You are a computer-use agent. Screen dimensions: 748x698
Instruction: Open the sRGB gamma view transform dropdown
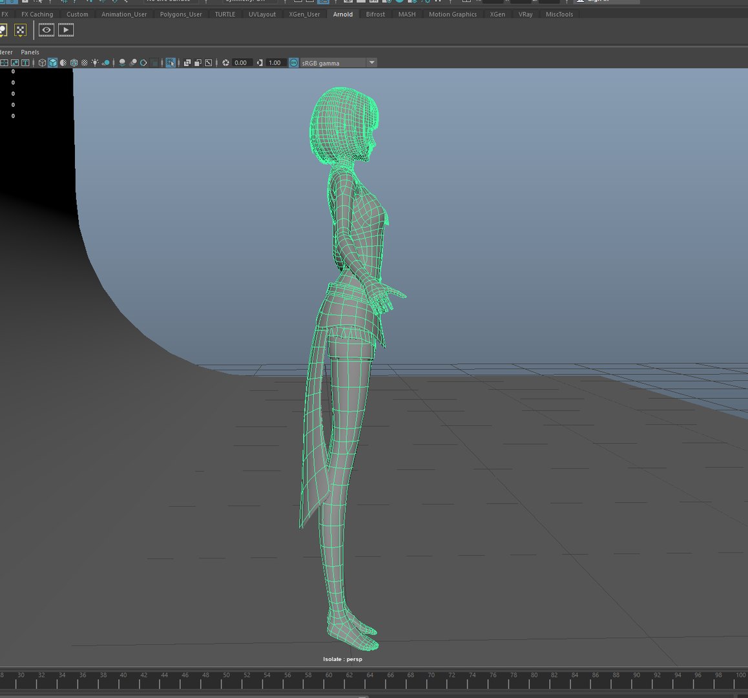click(x=338, y=63)
